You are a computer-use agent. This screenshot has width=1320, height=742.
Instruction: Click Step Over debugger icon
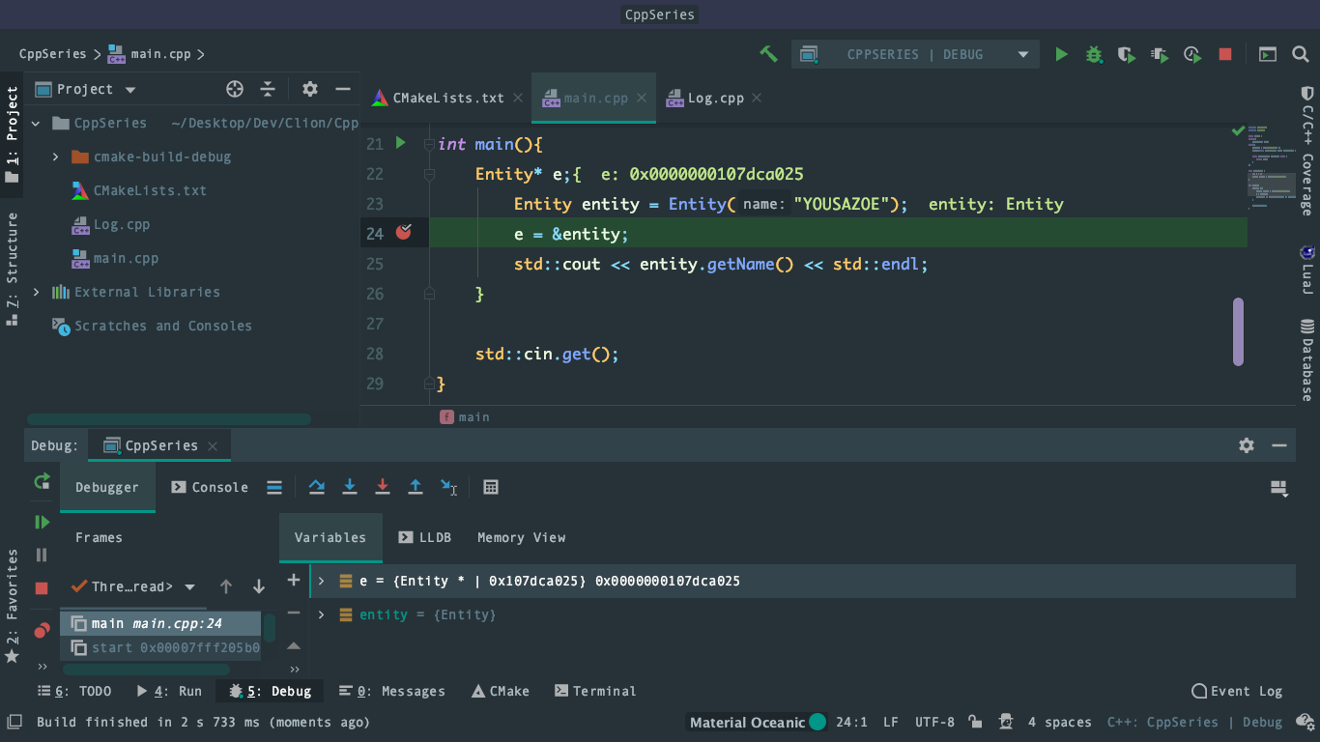coord(317,487)
